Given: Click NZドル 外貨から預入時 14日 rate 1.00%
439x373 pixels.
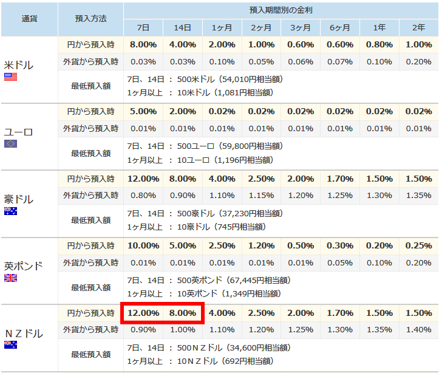Looking at the screenshot, I should [x=183, y=330].
